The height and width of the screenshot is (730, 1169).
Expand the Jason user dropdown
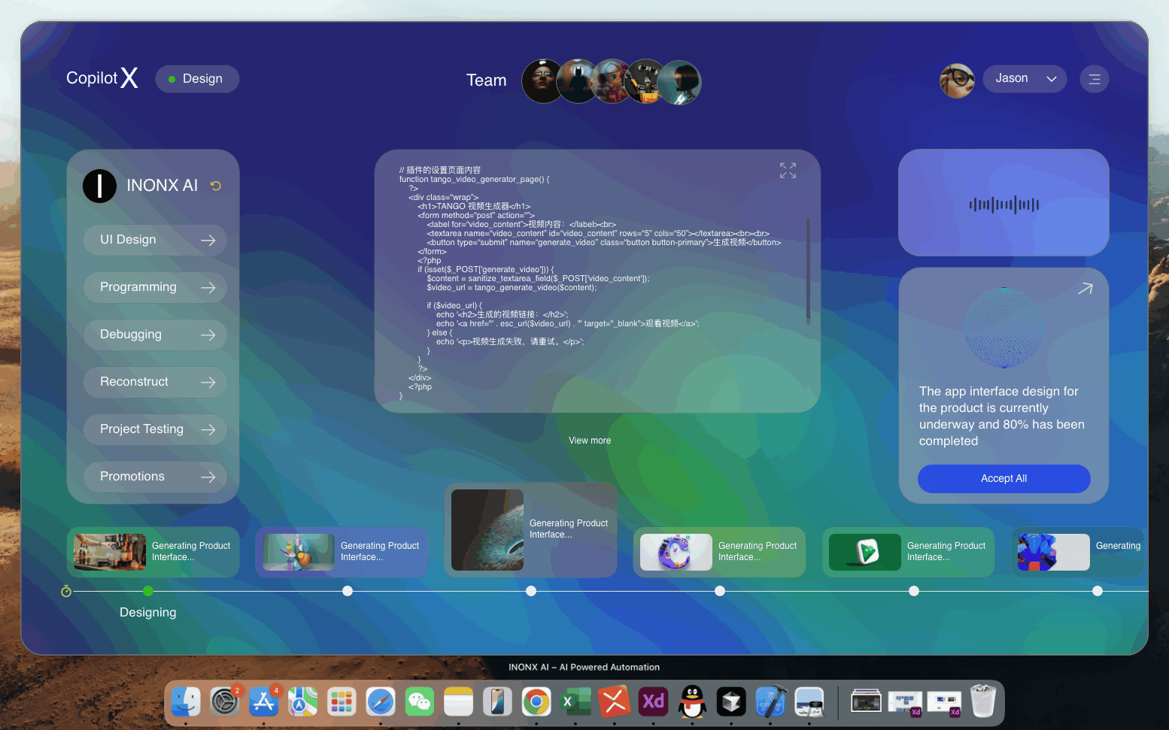click(1025, 79)
